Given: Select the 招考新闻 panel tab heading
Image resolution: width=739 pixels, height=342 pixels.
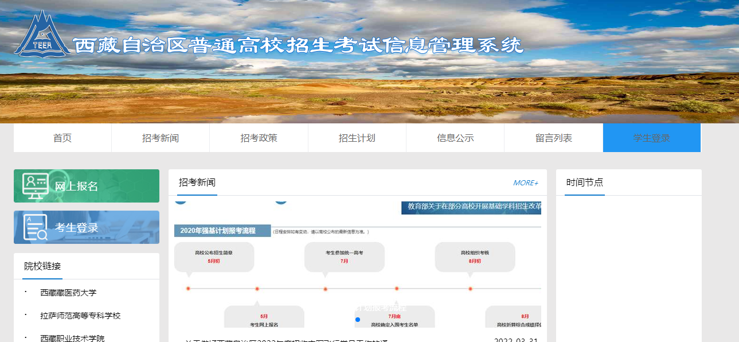Looking at the screenshot, I should (197, 182).
